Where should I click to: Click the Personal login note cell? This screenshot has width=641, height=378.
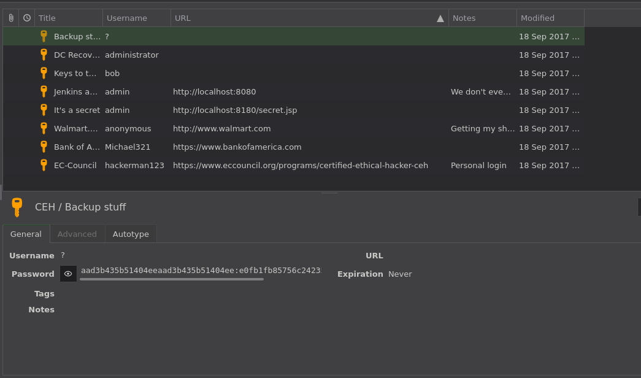pyautogui.click(x=478, y=165)
